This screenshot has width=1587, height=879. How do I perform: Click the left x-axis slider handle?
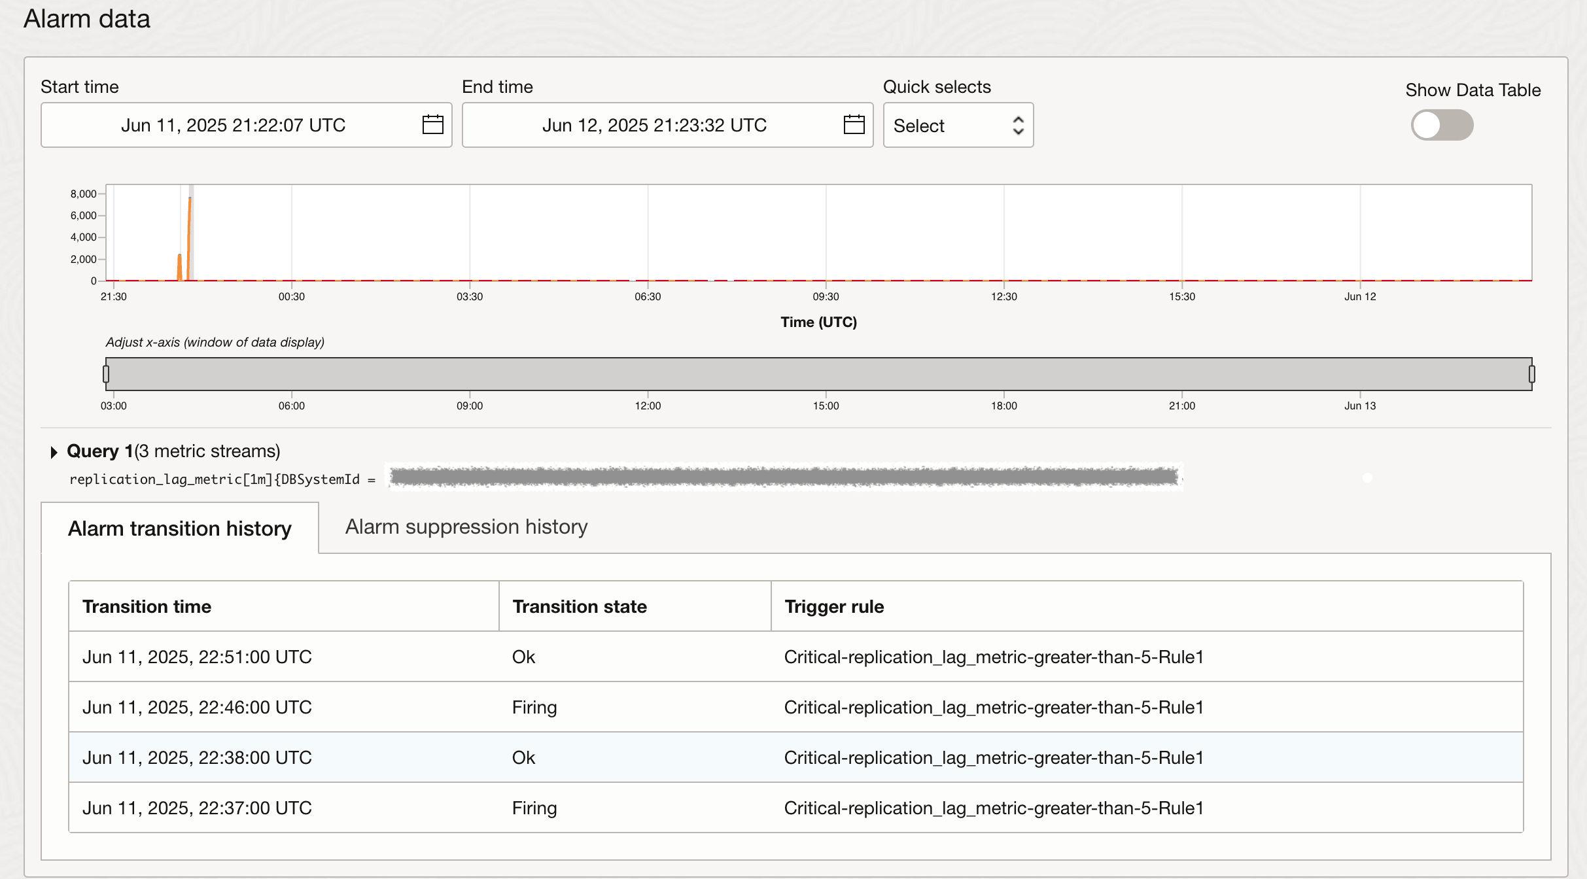(106, 374)
